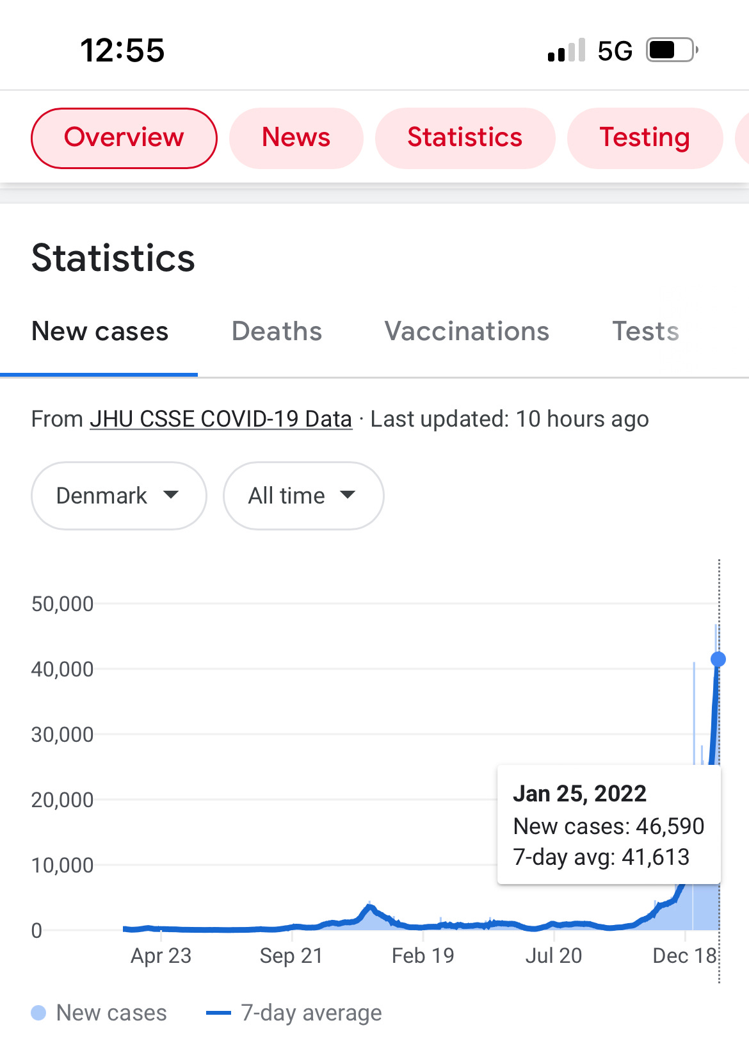Tap the Dec 18 axis label
Image resolution: width=749 pixels, height=1041 pixels.
(x=684, y=956)
